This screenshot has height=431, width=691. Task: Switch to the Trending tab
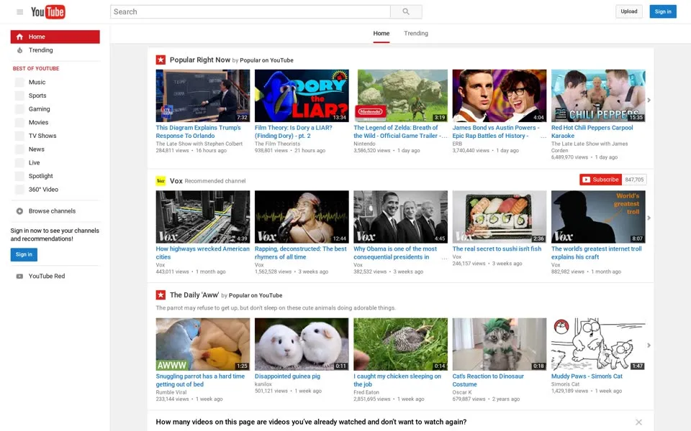point(416,34)
